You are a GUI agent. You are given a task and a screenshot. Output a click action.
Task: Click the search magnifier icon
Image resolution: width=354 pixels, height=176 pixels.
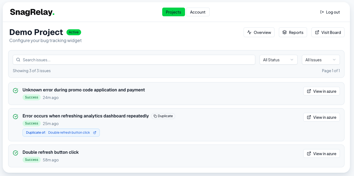(18, 60)
